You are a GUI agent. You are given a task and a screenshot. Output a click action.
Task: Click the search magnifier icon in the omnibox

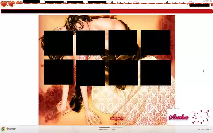15,5
